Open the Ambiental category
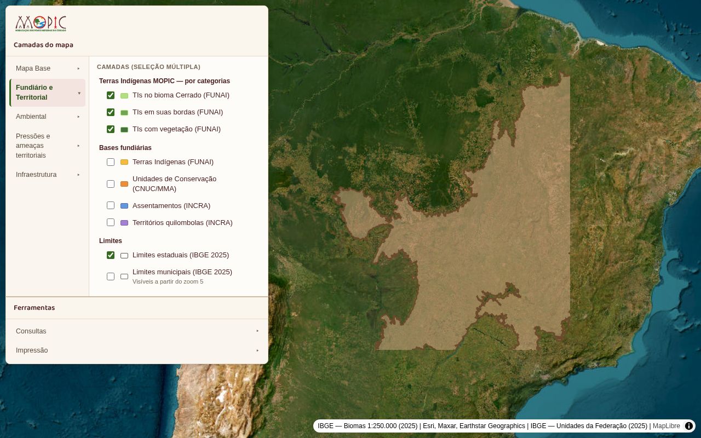Viewport: 701px width, 438px height. tap(48, 117)
